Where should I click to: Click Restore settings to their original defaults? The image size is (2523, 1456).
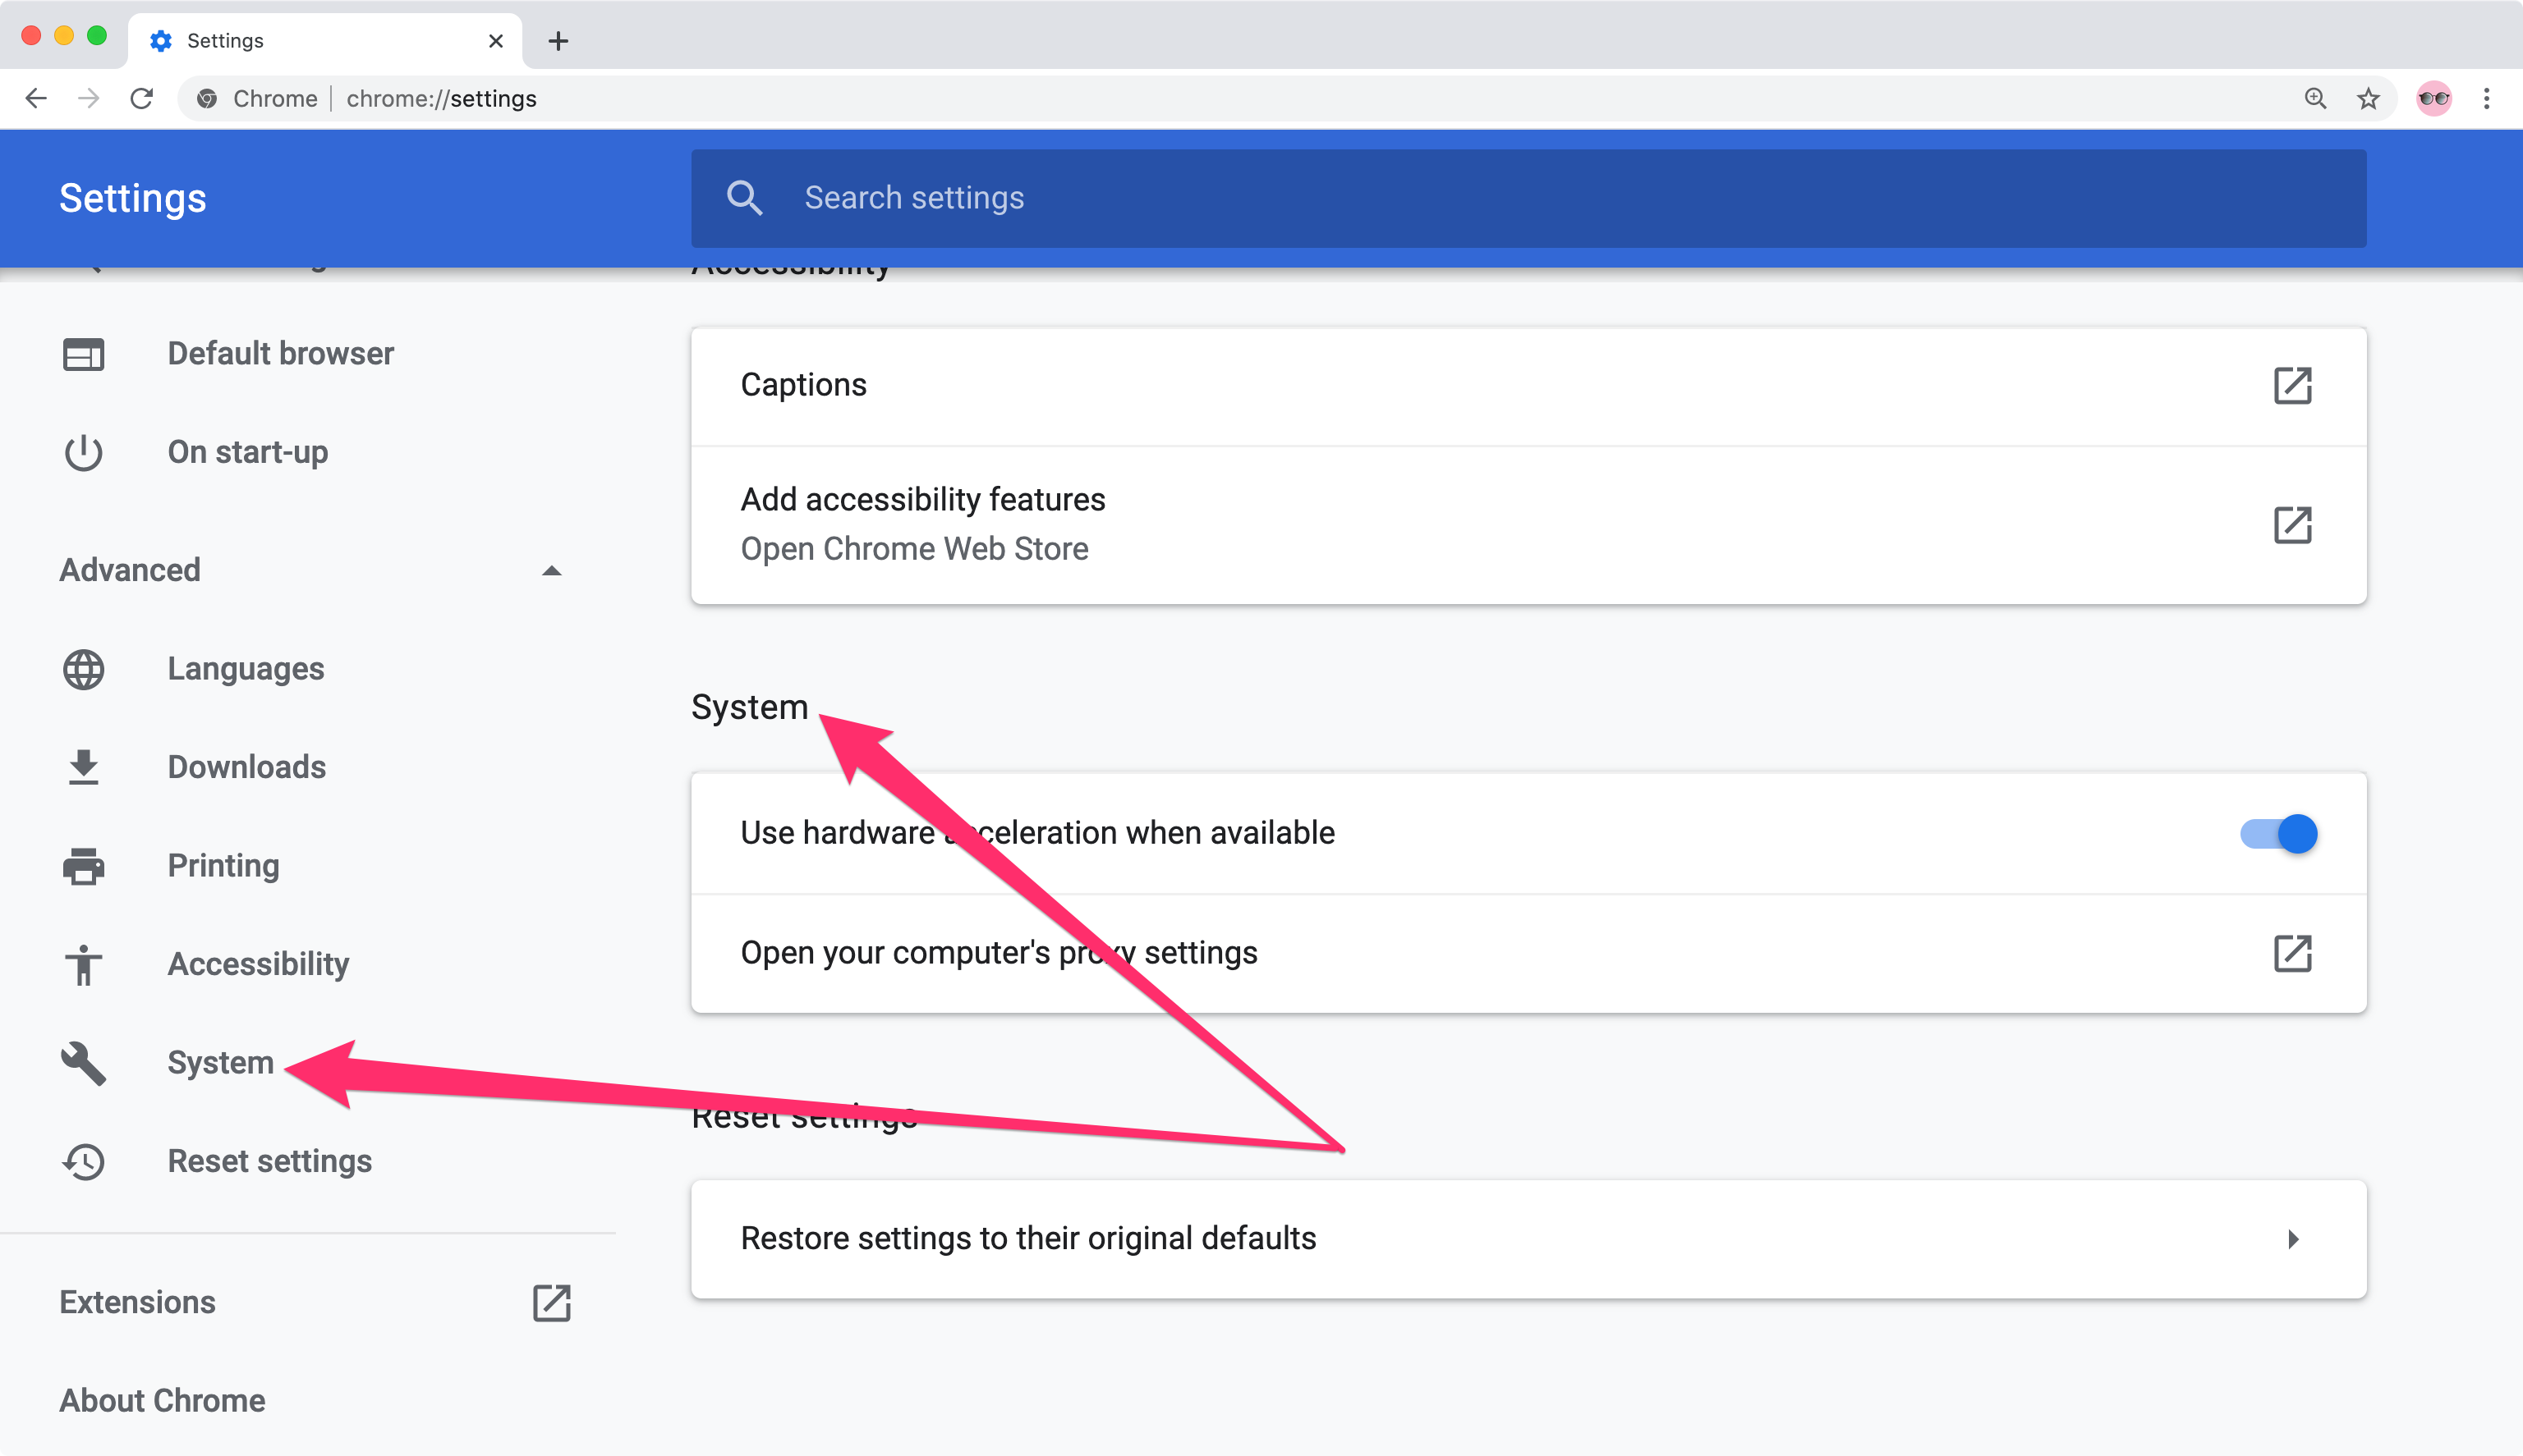click(1027, 1239)
